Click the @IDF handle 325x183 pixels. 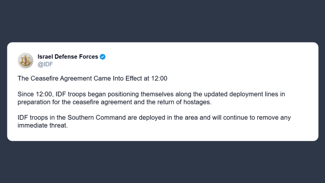(45, 64)
